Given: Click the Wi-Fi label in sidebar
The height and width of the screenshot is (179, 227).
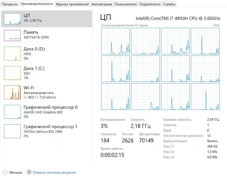Looking at the screenshot, I should point(29,88).
